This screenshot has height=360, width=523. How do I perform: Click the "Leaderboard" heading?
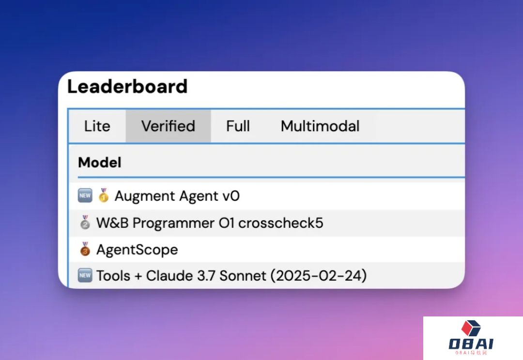click(127, 87)
